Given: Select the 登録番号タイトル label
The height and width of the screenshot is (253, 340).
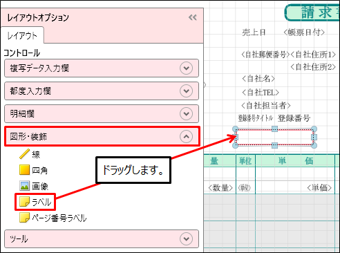Looking at the screenshot, I should click(x=256, y=118).
